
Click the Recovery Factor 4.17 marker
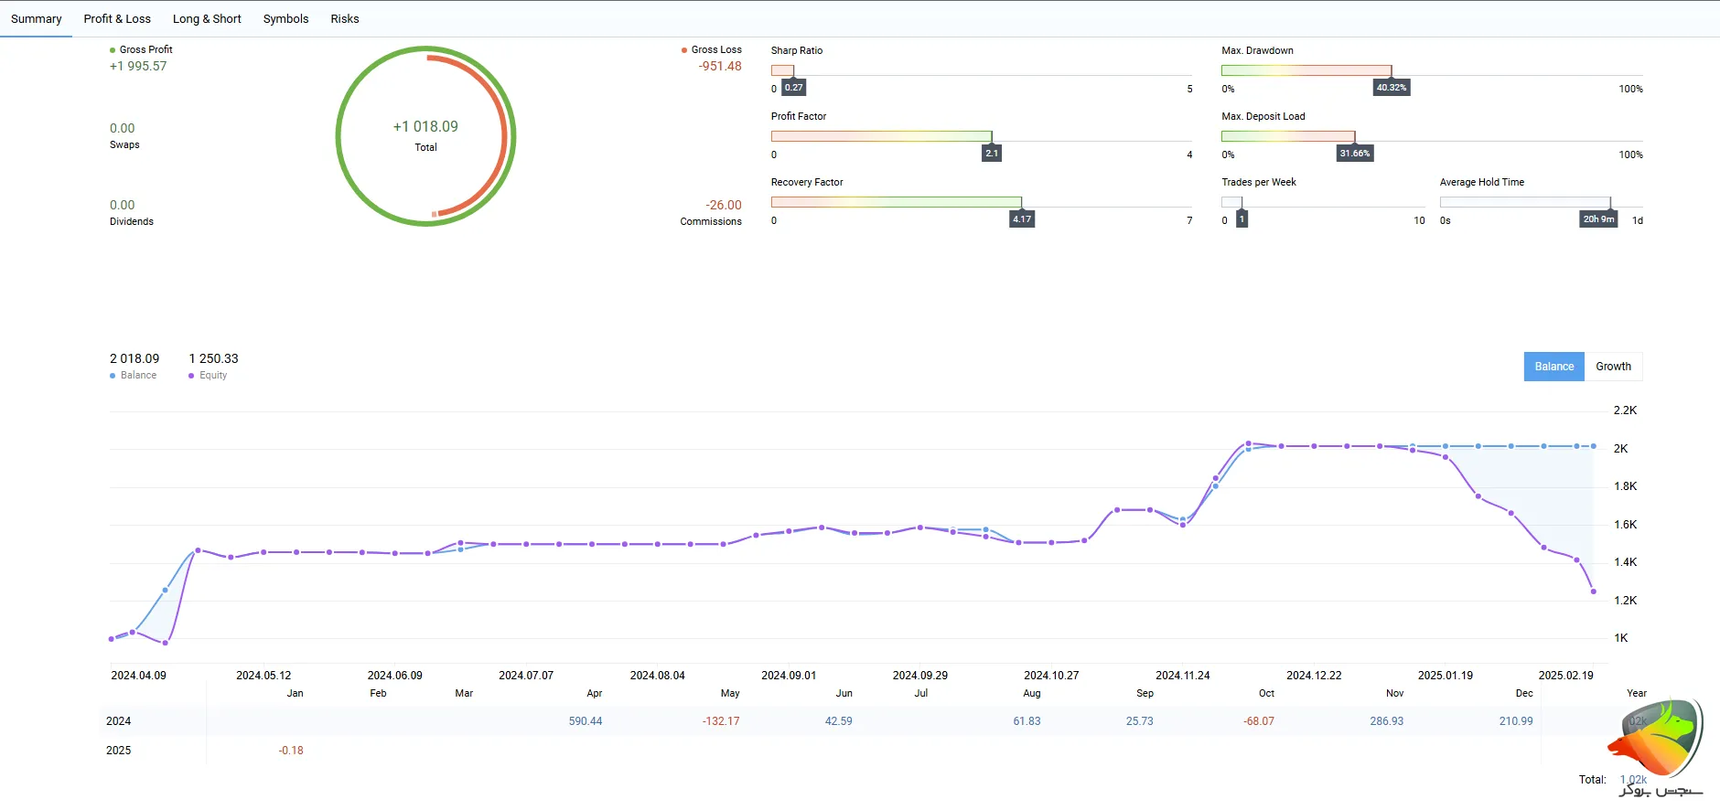click(x=1022, y=219)
